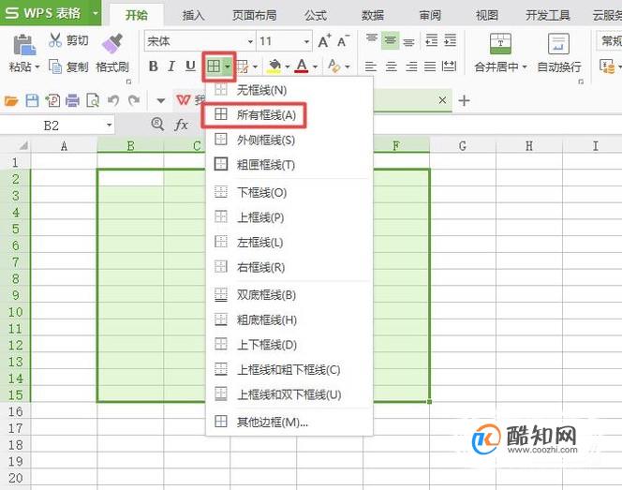This screenshot has width=622, height=490.
Task: Switch to the 视图 ribbon tab
Action: [487, 16]
